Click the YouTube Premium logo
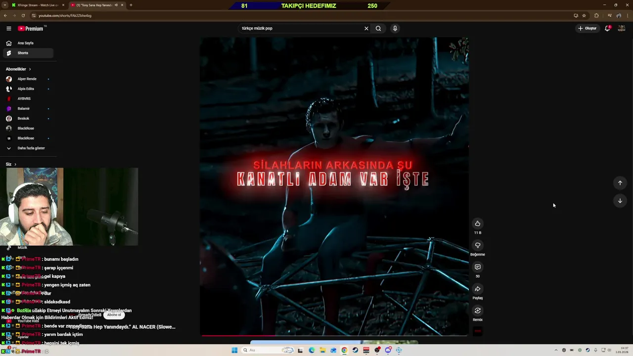The height and width of the screenshot is (356, 633). [x=31, y=29]
